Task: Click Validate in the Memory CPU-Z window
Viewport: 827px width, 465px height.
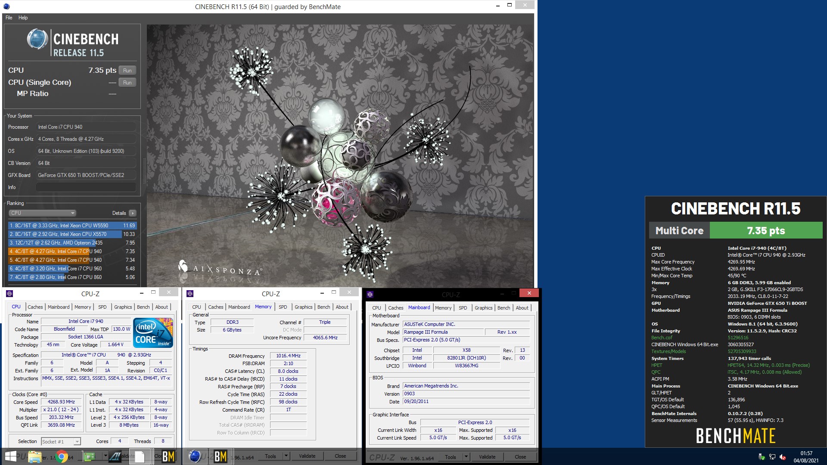Action: point(307,456)
